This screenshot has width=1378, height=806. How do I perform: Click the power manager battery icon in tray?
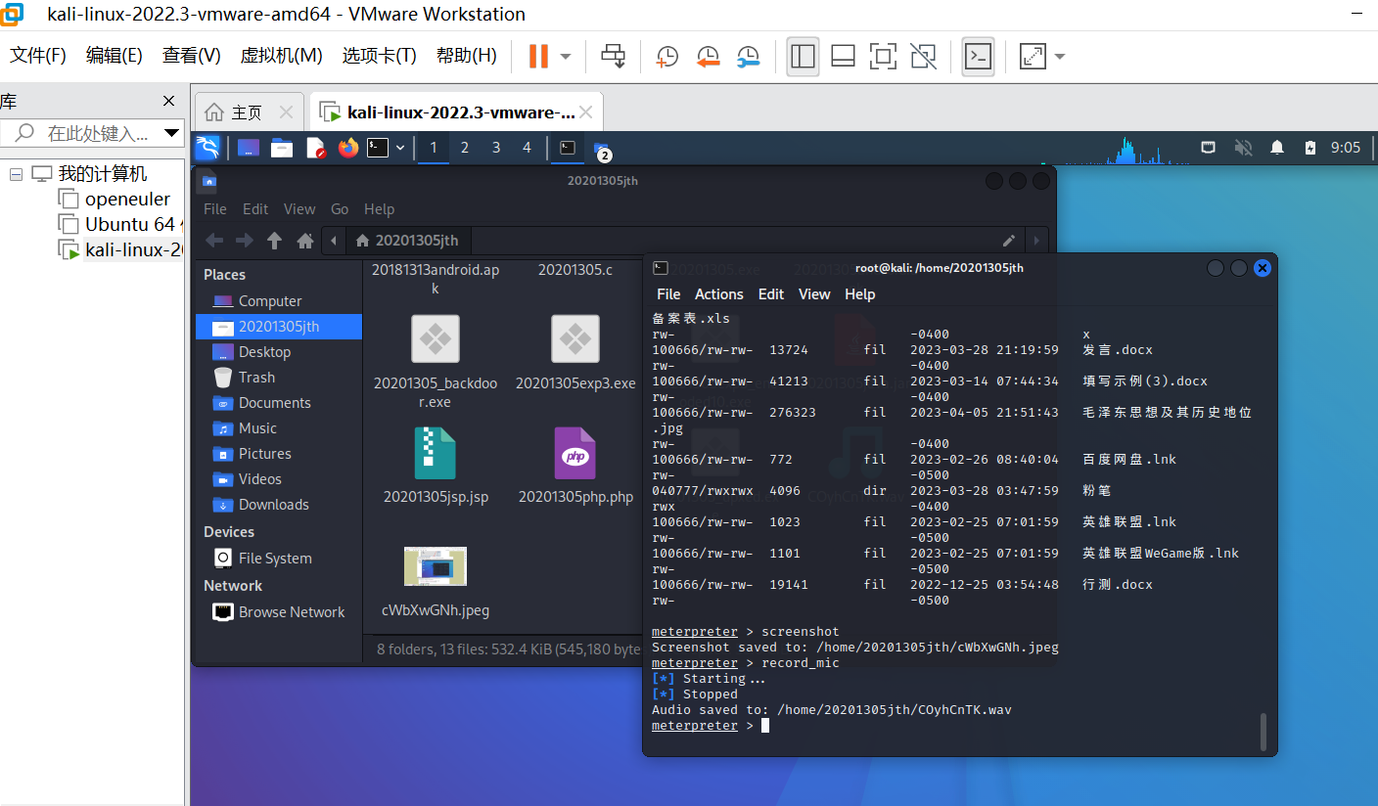click(x=1310, y=148)
